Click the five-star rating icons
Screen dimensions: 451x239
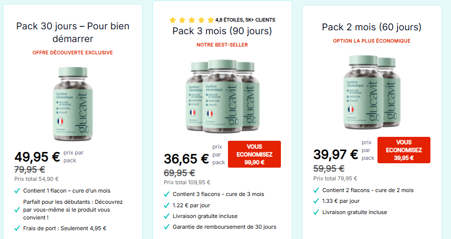(x=192, y=20)
